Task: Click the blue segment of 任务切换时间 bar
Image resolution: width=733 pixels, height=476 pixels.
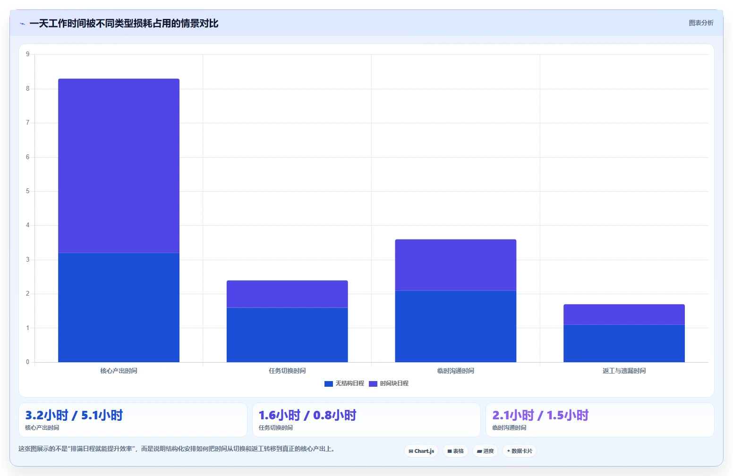Action: click(287, 335)
